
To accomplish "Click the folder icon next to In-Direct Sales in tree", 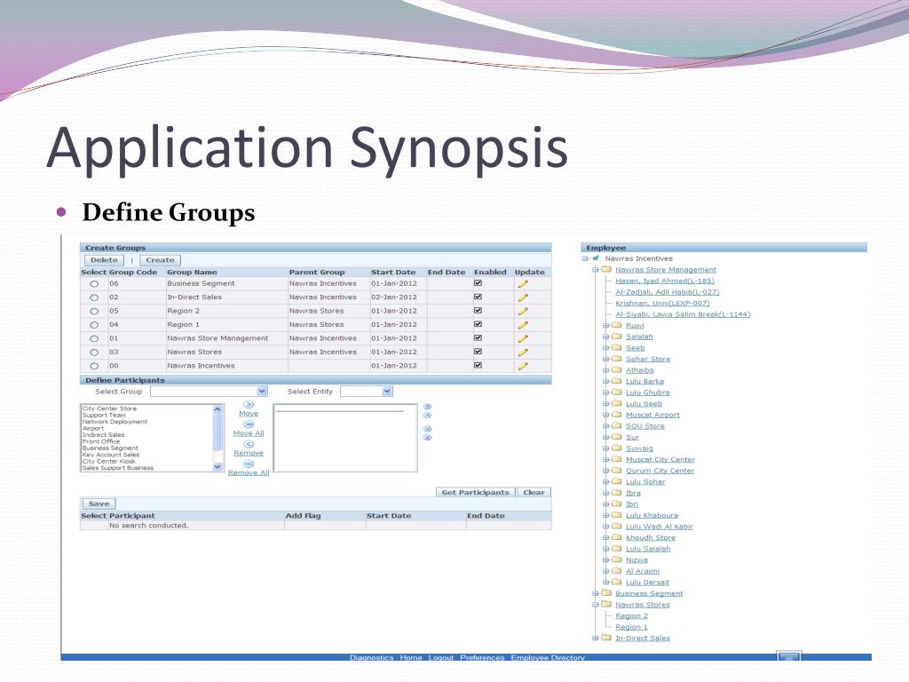I will coord(606,638).
